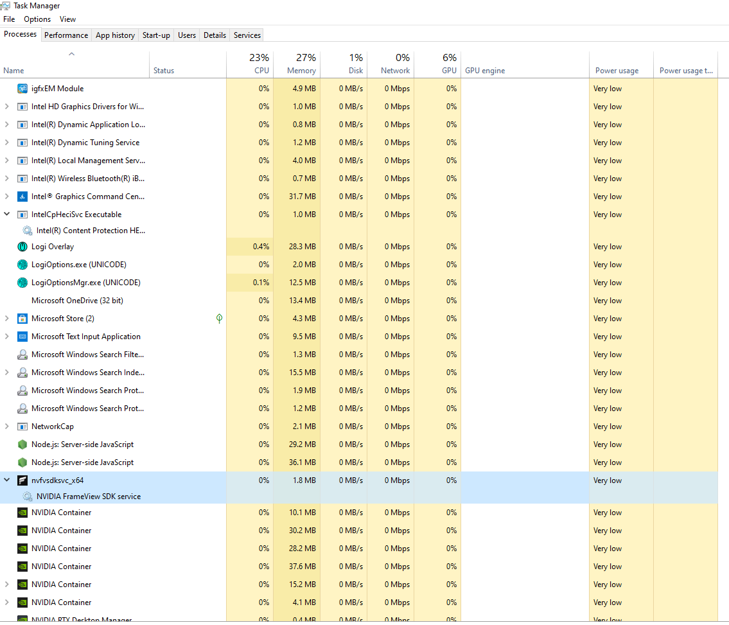Expand the NetworkCap process group
The width and height of the screenshot is (729, 625).
click(x=7, y=427)
